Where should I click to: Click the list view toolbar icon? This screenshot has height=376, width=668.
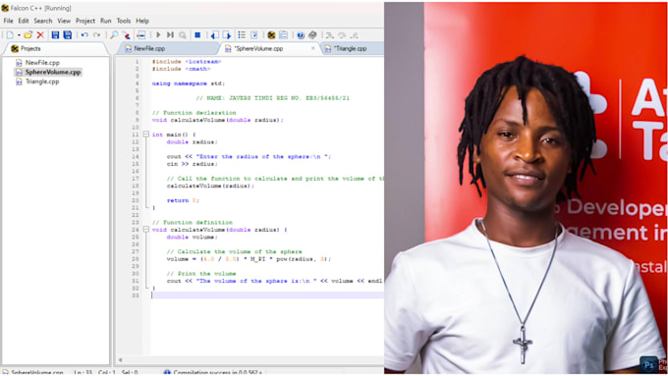point(242,35)
